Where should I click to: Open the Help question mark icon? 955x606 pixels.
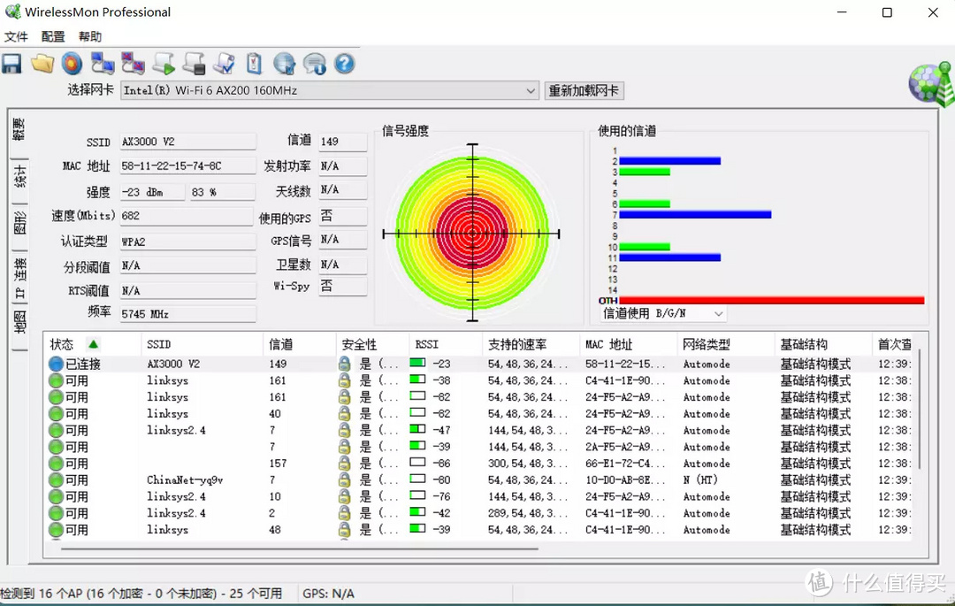(345, 63)
